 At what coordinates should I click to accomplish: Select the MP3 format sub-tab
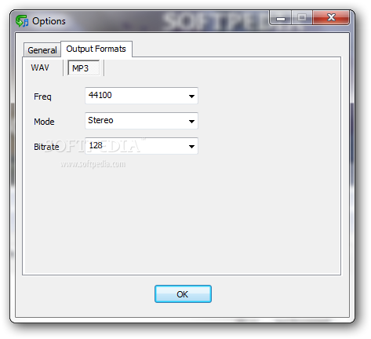(83, 68)
